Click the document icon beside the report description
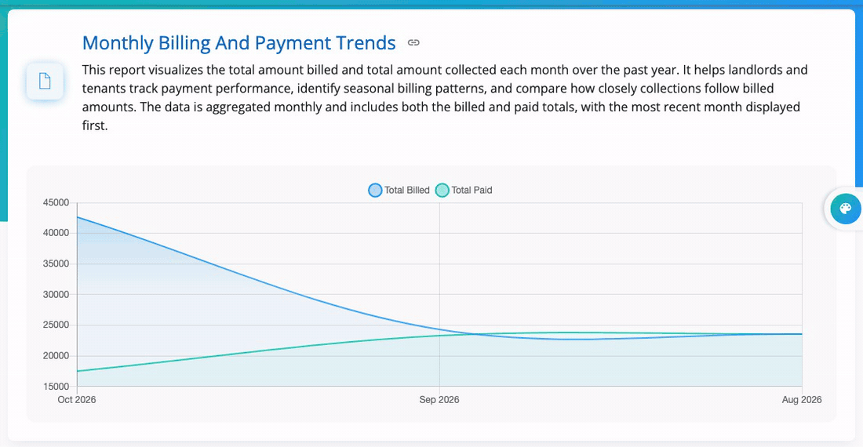This screenshot has height=447, width=863. point(45,82)
